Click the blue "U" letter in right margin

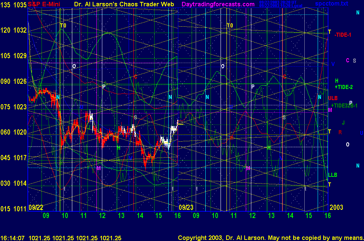361,133
